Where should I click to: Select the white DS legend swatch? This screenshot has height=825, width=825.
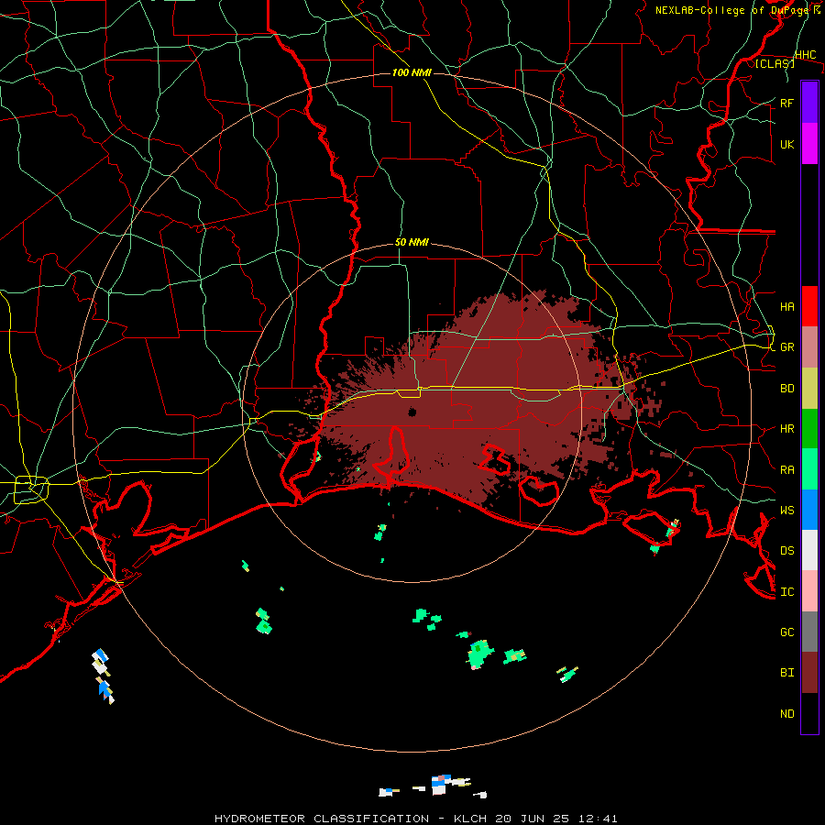tap(809, 550)
